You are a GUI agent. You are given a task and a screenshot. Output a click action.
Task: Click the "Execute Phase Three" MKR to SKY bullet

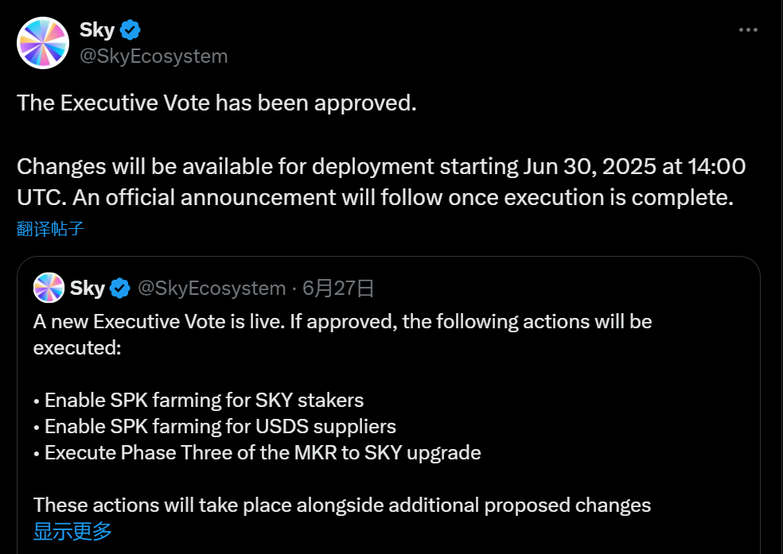point(263,452)
